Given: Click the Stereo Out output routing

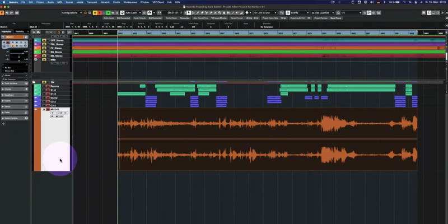Looking at the screenshot, I should click(x=15, y=71).
